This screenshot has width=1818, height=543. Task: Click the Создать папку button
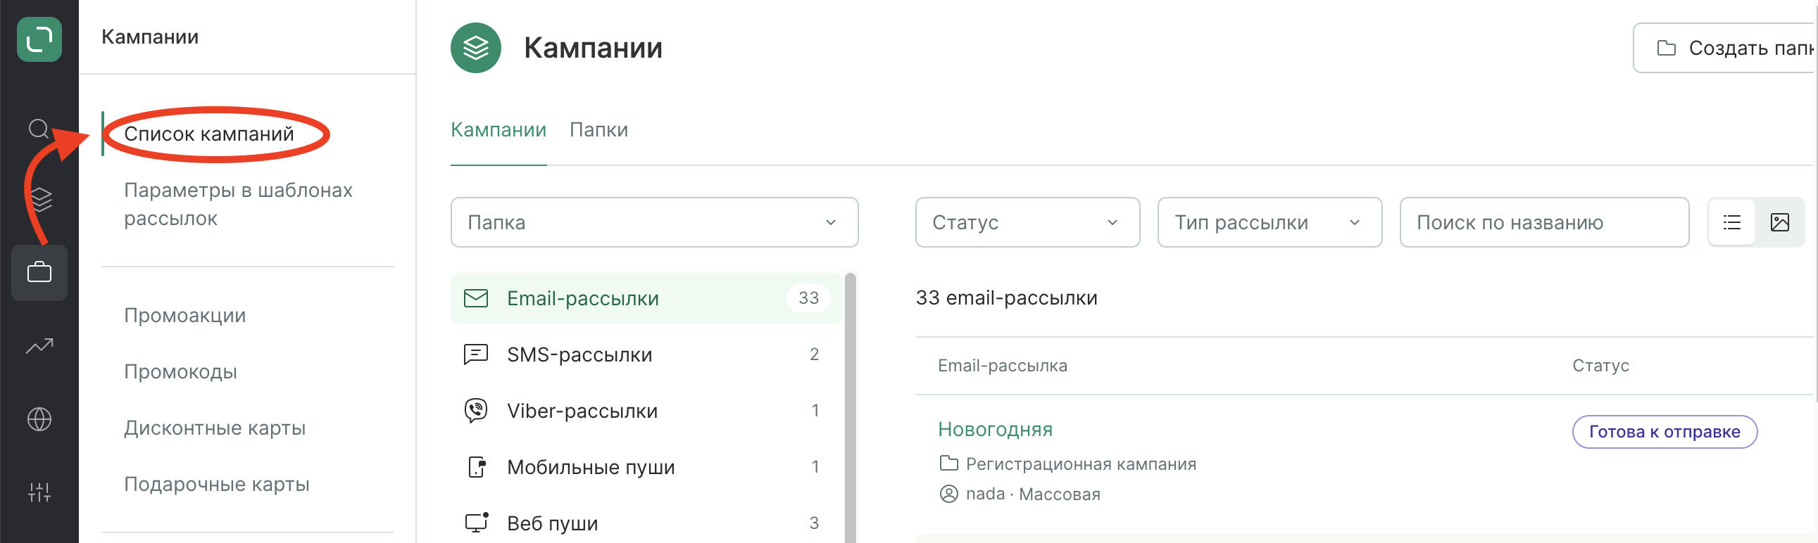1725,48
